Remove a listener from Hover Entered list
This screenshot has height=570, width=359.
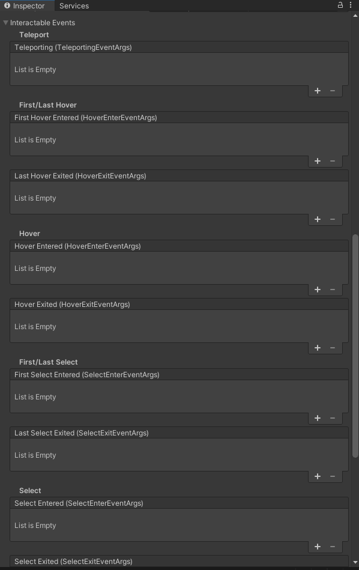tap(333, 290)
